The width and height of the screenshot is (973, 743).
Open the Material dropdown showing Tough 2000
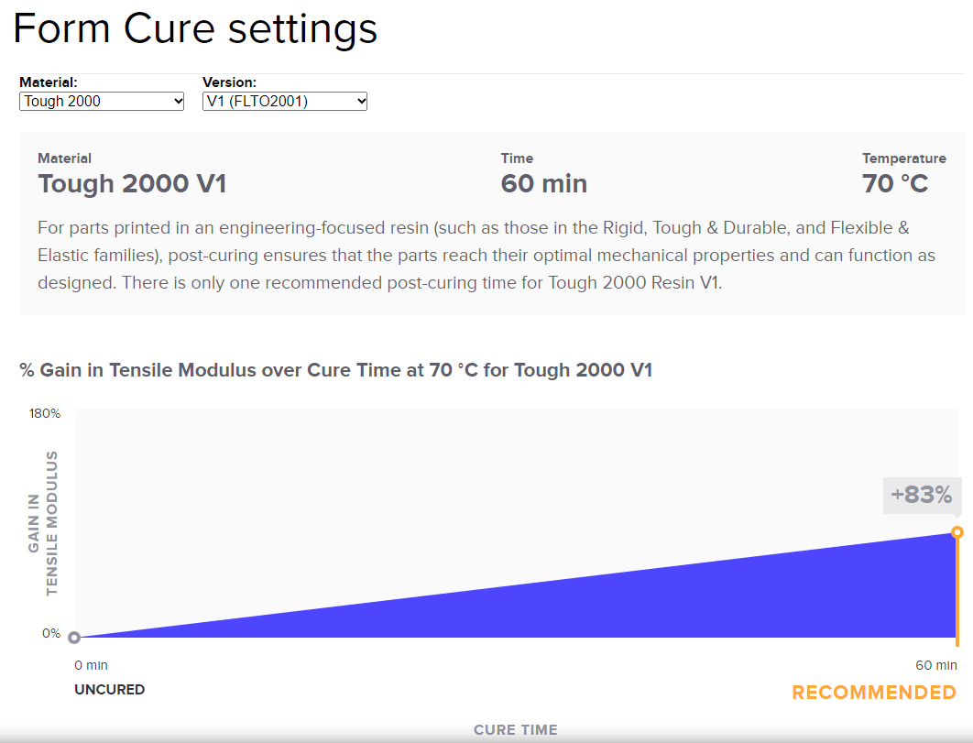[x=102, y=101]
